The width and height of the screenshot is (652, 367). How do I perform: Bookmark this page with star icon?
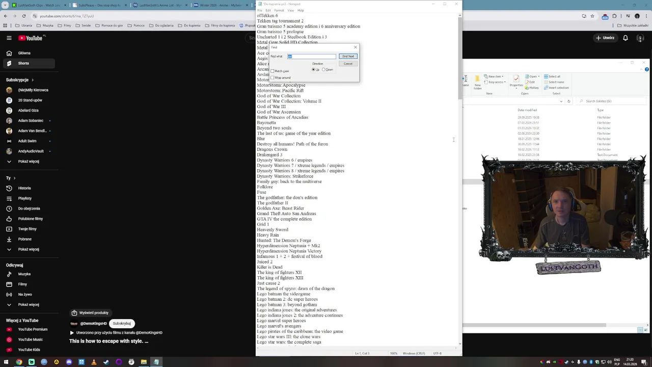point(592,16)
